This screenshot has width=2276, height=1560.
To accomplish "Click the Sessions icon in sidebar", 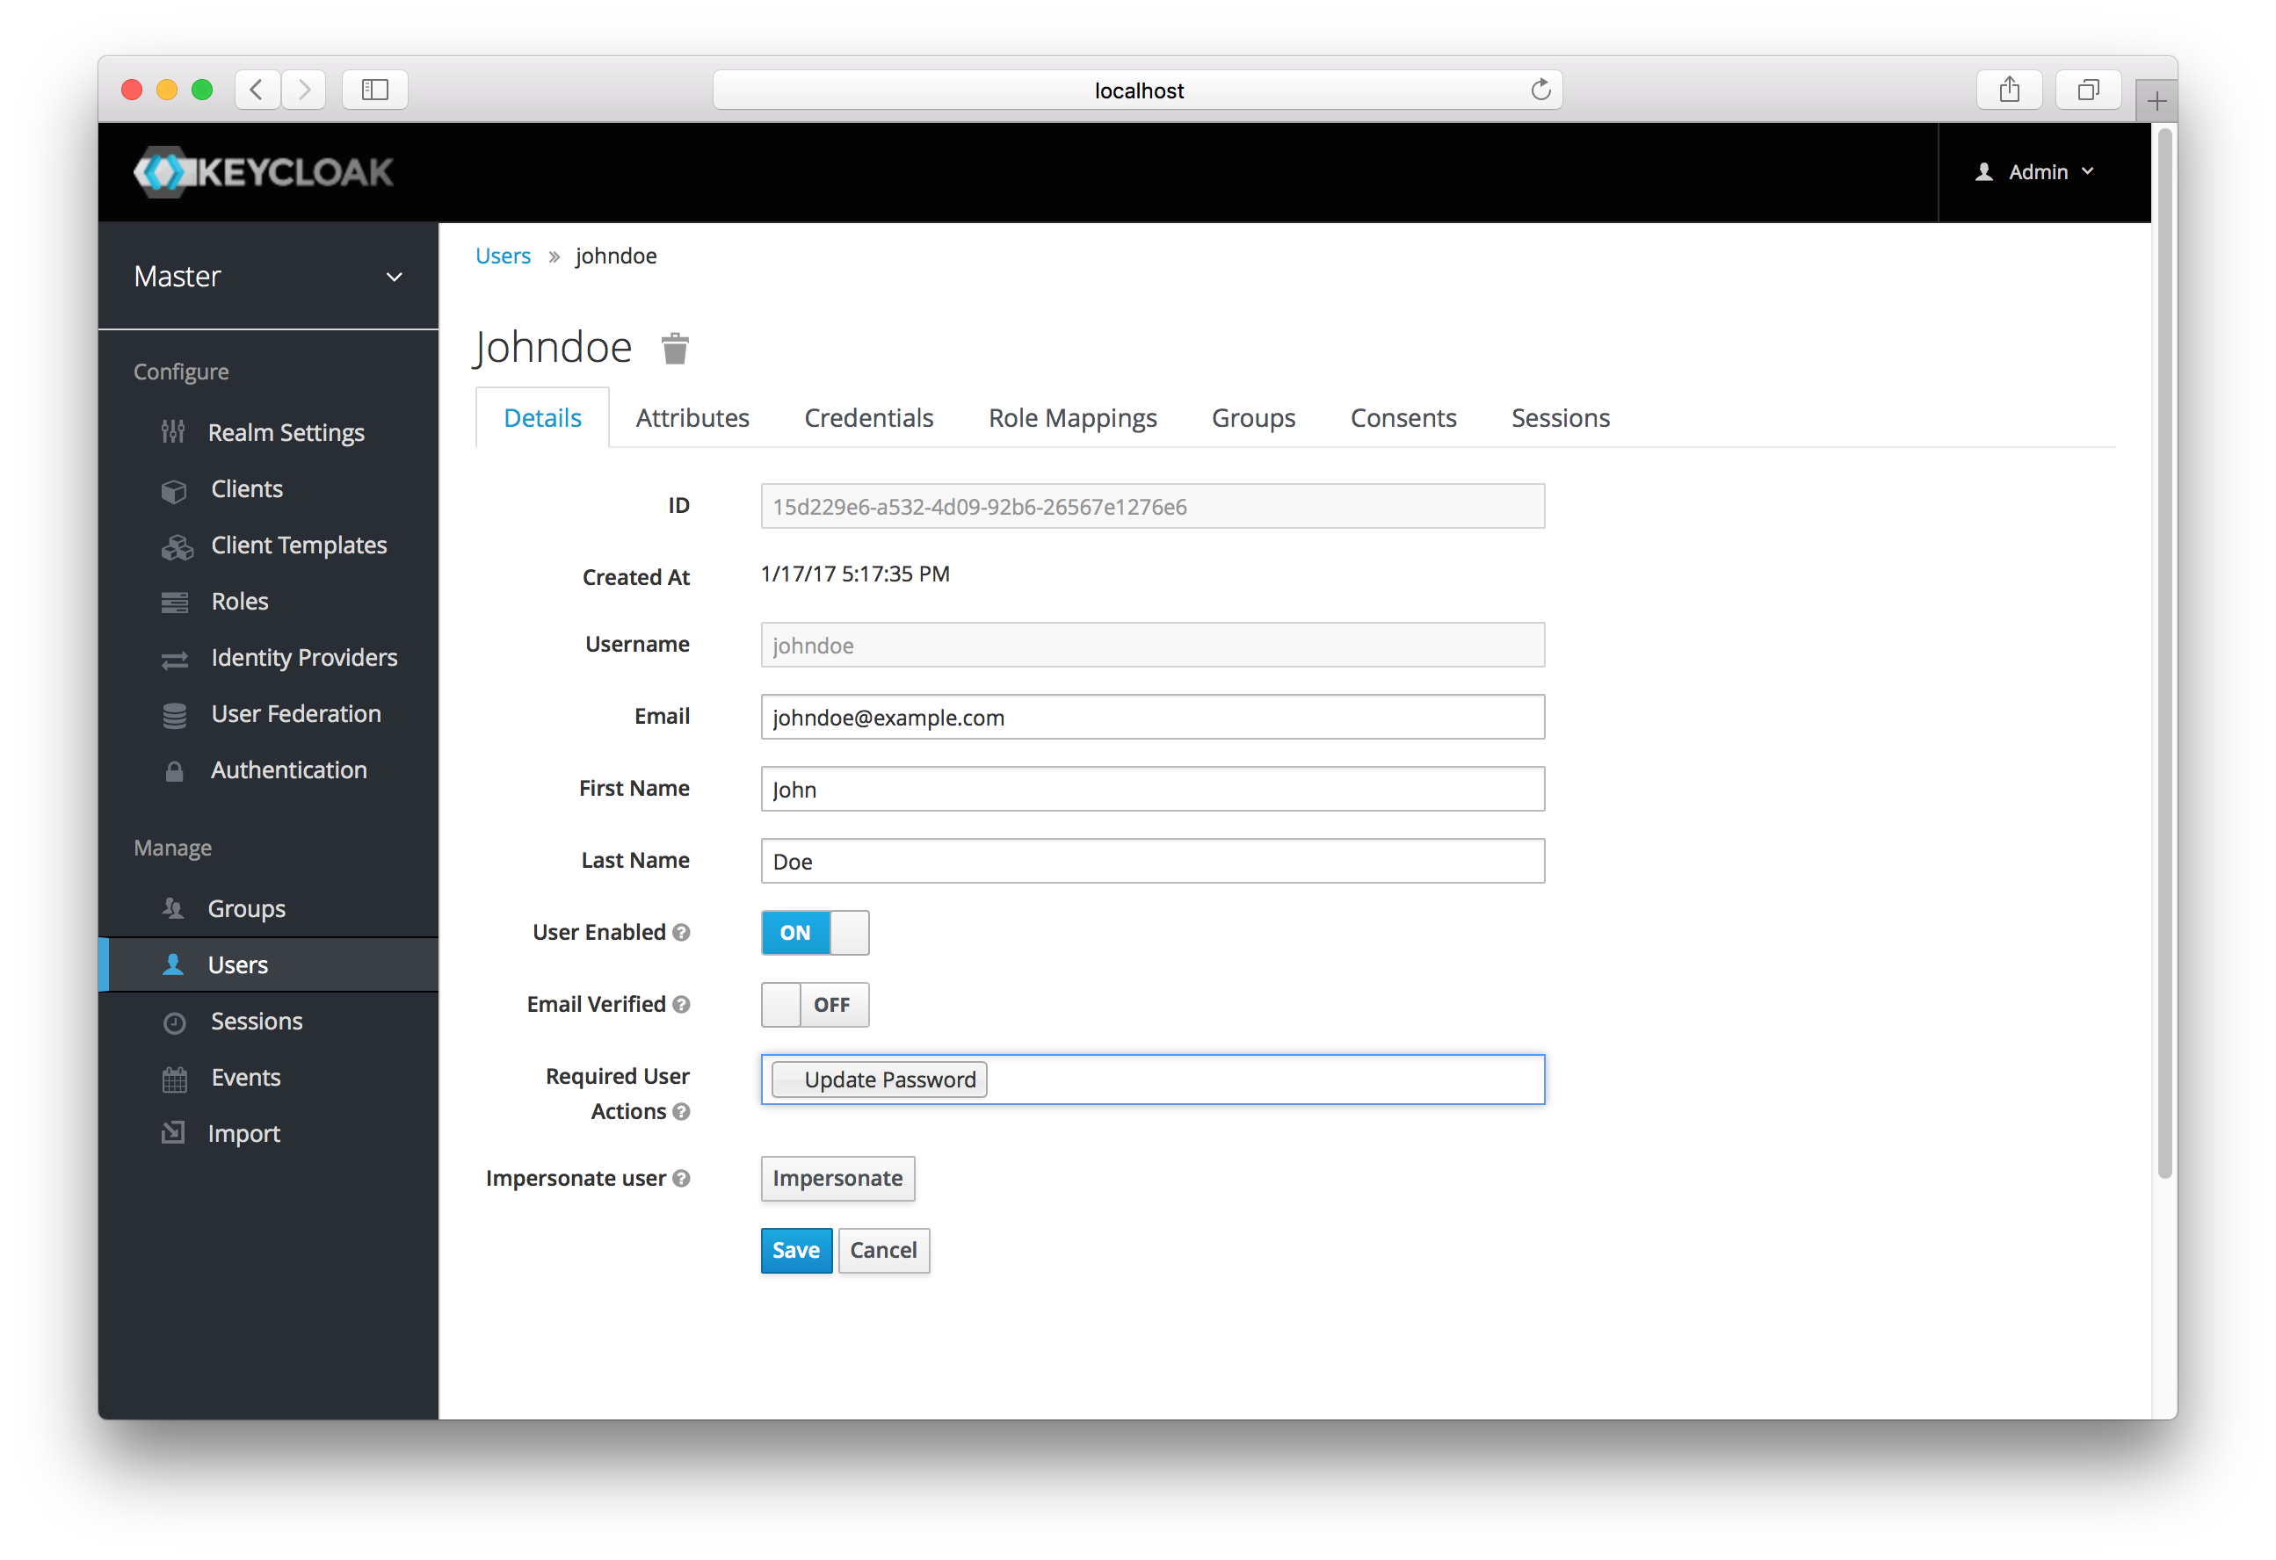I will point(173,1021).
